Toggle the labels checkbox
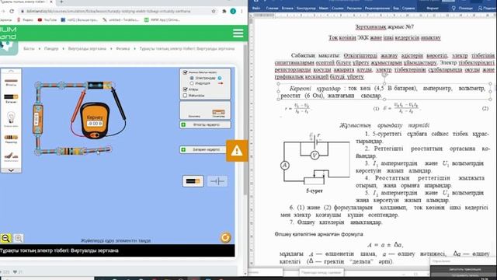The image size is (497, 280). pos(186,89)
